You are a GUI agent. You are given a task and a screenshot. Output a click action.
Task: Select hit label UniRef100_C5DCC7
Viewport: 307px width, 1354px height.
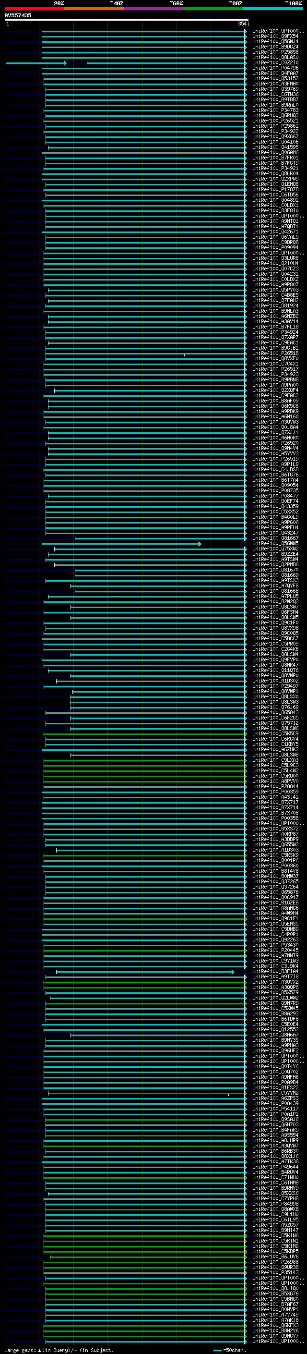[x=275, y=639]
